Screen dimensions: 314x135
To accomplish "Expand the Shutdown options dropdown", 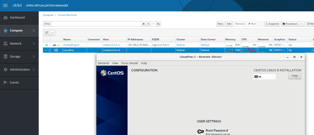I will click(x=301, y=24).
